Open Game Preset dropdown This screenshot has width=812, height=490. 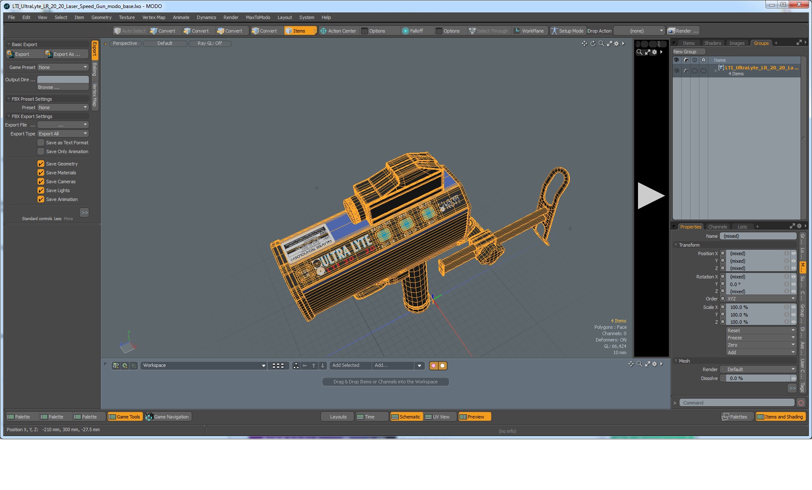click(x=63, y=67)
